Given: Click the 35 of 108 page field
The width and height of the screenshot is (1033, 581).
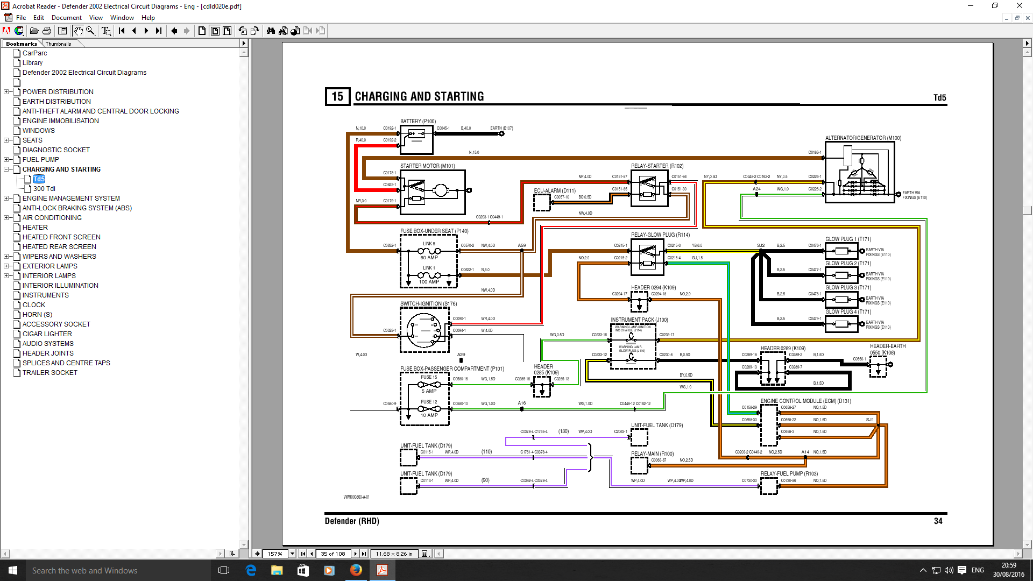Looking at the screenshot, I should (x=333, y=554).
